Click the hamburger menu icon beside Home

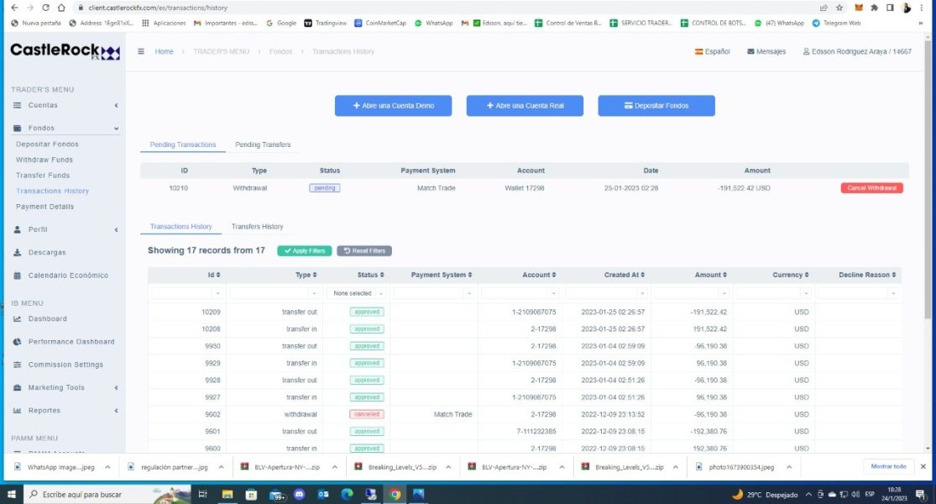coord(141,51)
